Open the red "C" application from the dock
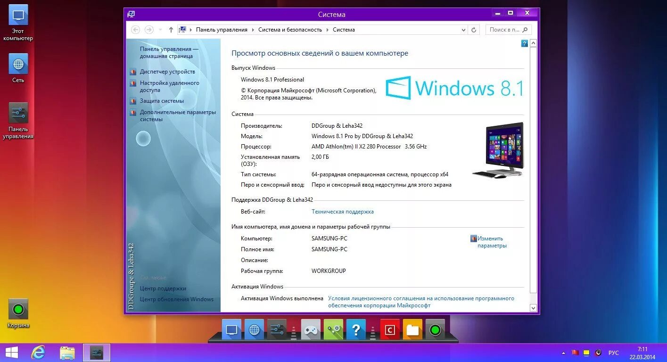The image size is (667, 362). (389, 329)
